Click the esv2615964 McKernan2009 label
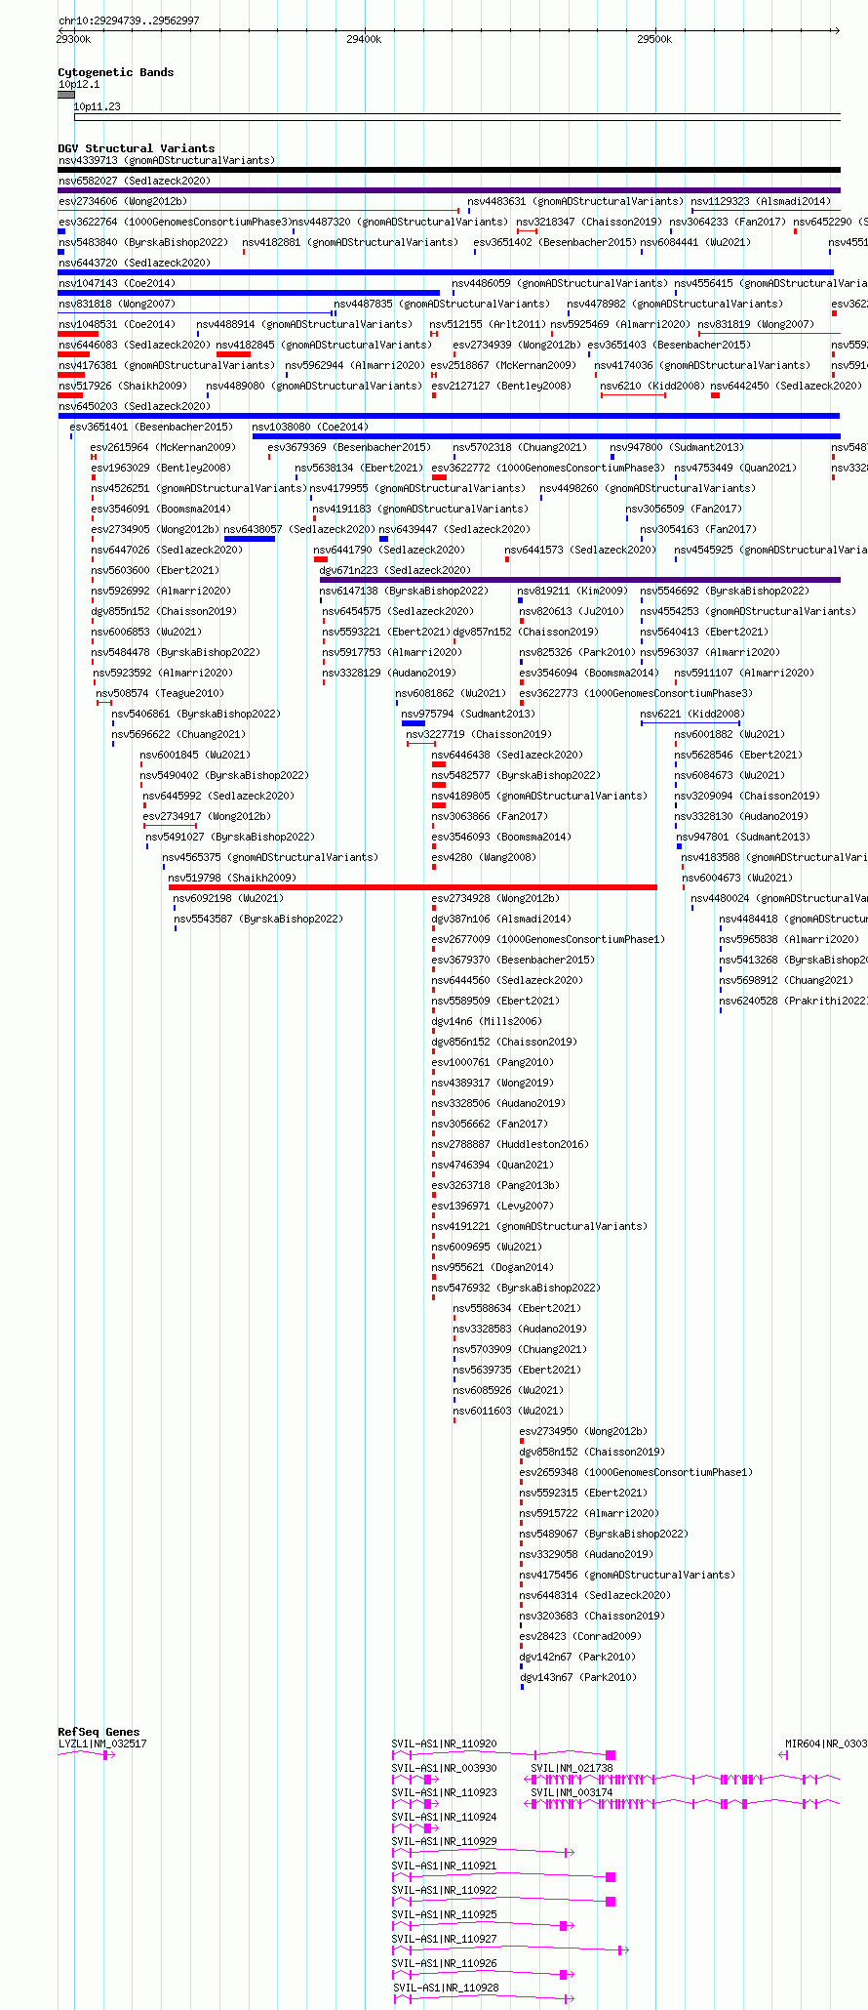Image resolution: width=868 pixels, height=2010 pixels. pos(164,447)
